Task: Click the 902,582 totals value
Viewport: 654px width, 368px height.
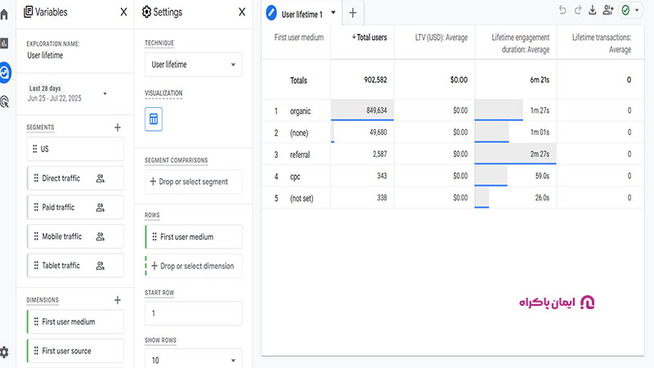Action: coord(375,79)
